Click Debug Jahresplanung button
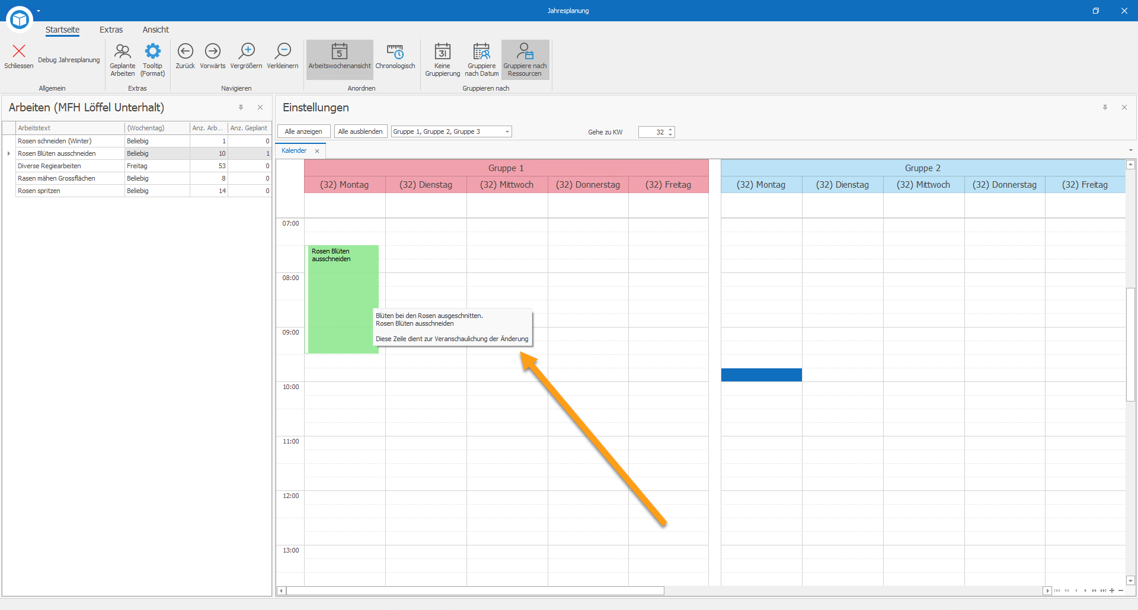The width and height of the screenshot is (1138, 610). [x=69, y=60]
